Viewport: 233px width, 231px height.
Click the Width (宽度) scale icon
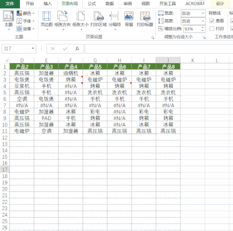[x=161, y=13]
